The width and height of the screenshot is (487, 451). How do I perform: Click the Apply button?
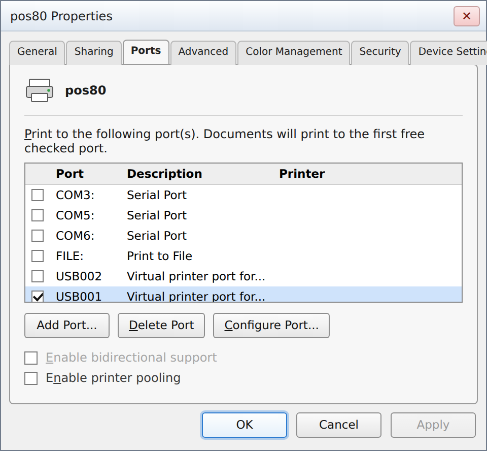coord(433,425)
